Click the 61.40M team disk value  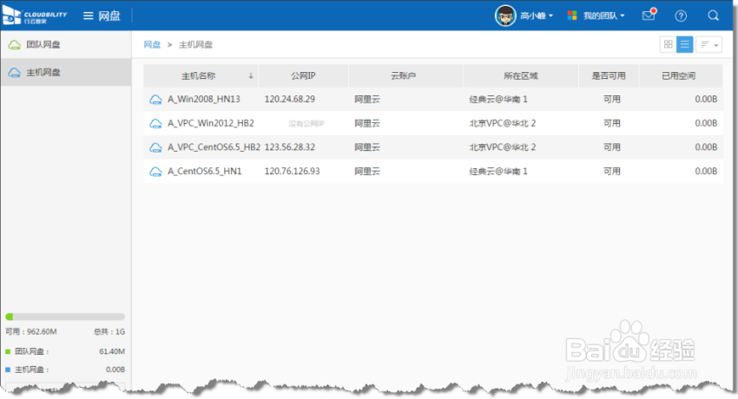tap(112, 351)
